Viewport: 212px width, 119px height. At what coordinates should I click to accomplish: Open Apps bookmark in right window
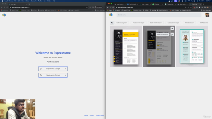pos(110,10)
